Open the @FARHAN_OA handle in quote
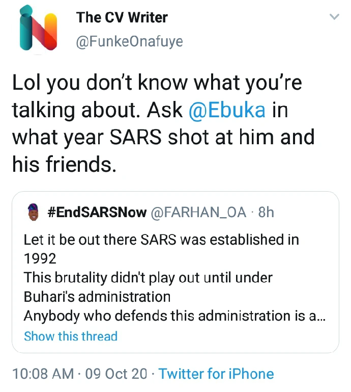This screenshot has height=392, width=351. [199, 212]
